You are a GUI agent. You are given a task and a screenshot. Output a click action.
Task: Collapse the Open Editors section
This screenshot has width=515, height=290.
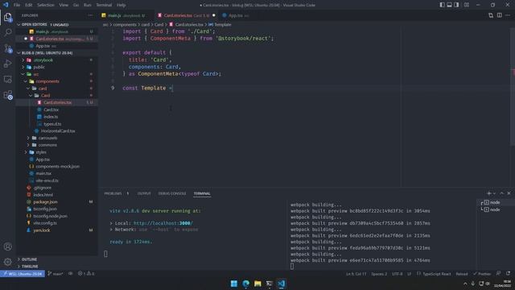coord(19,25)
